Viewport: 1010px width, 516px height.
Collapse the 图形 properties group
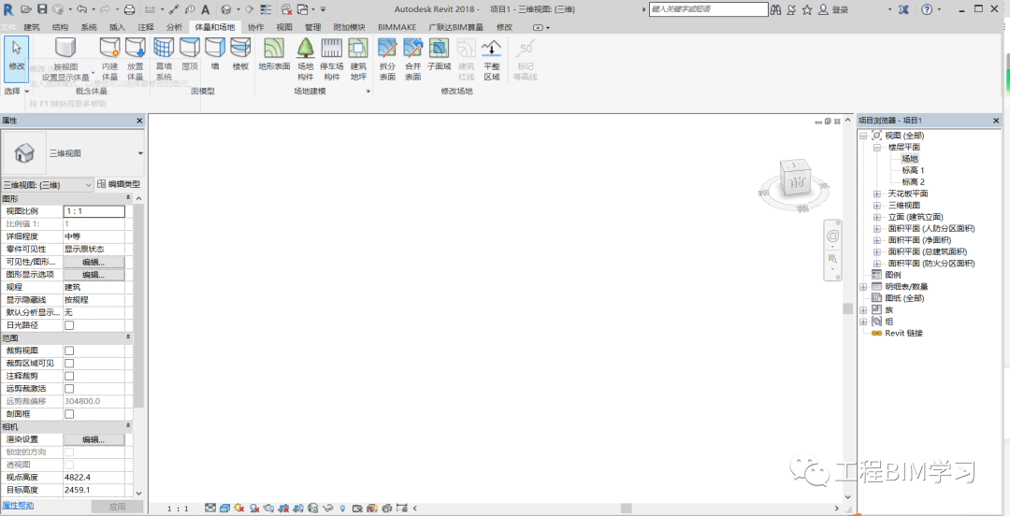[127, 198]
